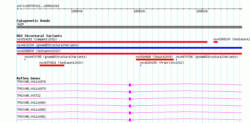Select the red nsv6366809 variant bar
The image size is (250, 123).
pos(129,54)
